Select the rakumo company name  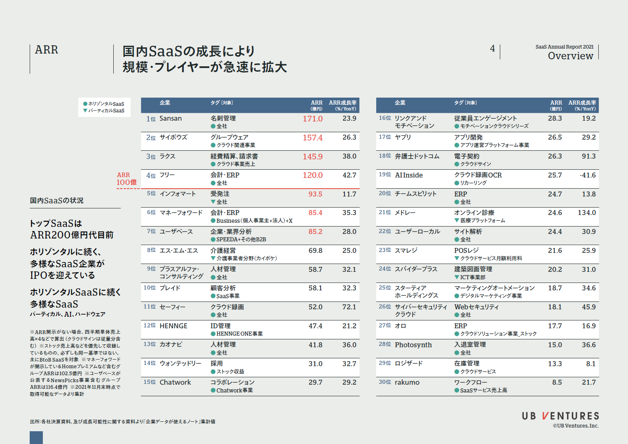(407, 382)
